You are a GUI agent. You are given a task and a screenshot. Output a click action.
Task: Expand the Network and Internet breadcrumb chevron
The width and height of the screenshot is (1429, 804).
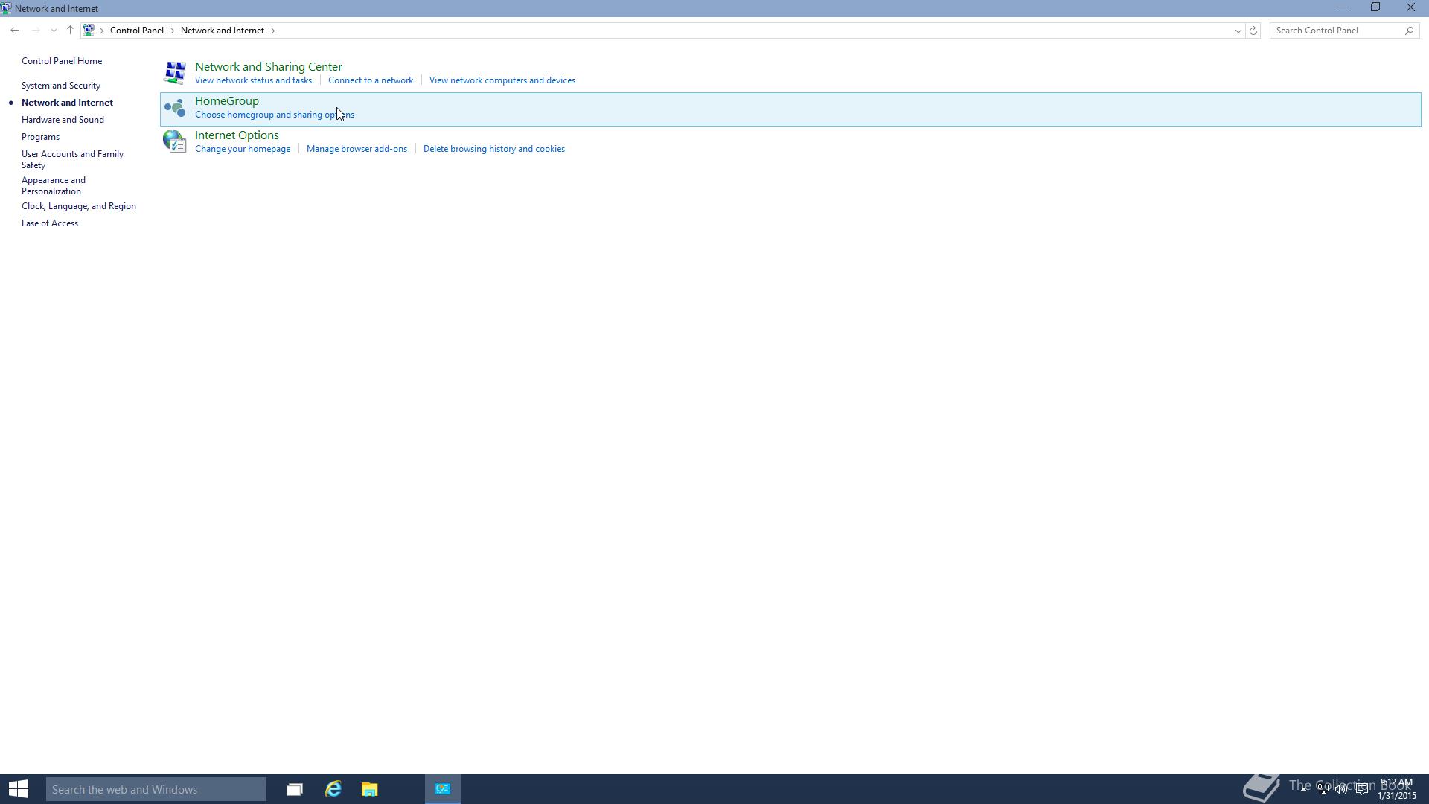[273, 31]
